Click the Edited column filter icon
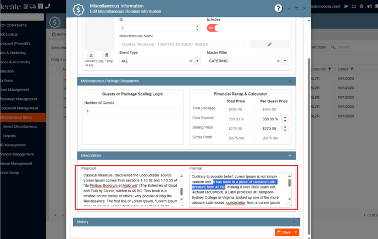 (352, 69)
